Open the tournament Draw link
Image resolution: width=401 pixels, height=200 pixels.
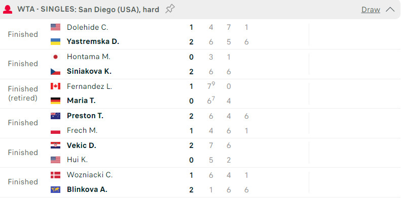click(x=371, y=10)
